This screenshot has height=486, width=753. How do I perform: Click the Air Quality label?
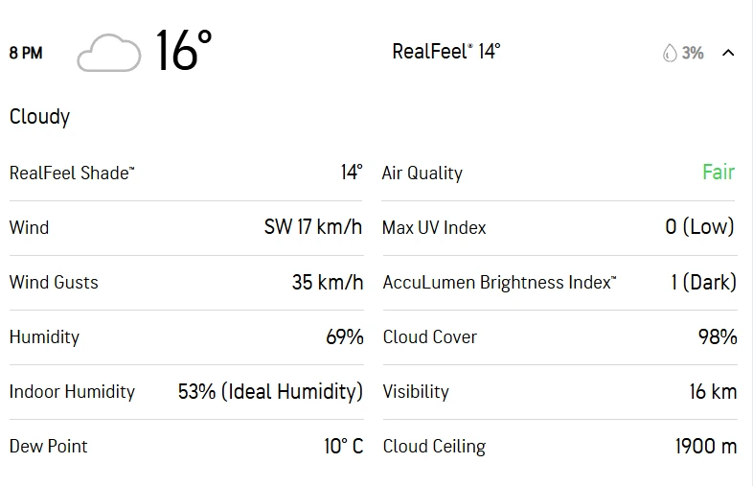click(x=422, y=174)
